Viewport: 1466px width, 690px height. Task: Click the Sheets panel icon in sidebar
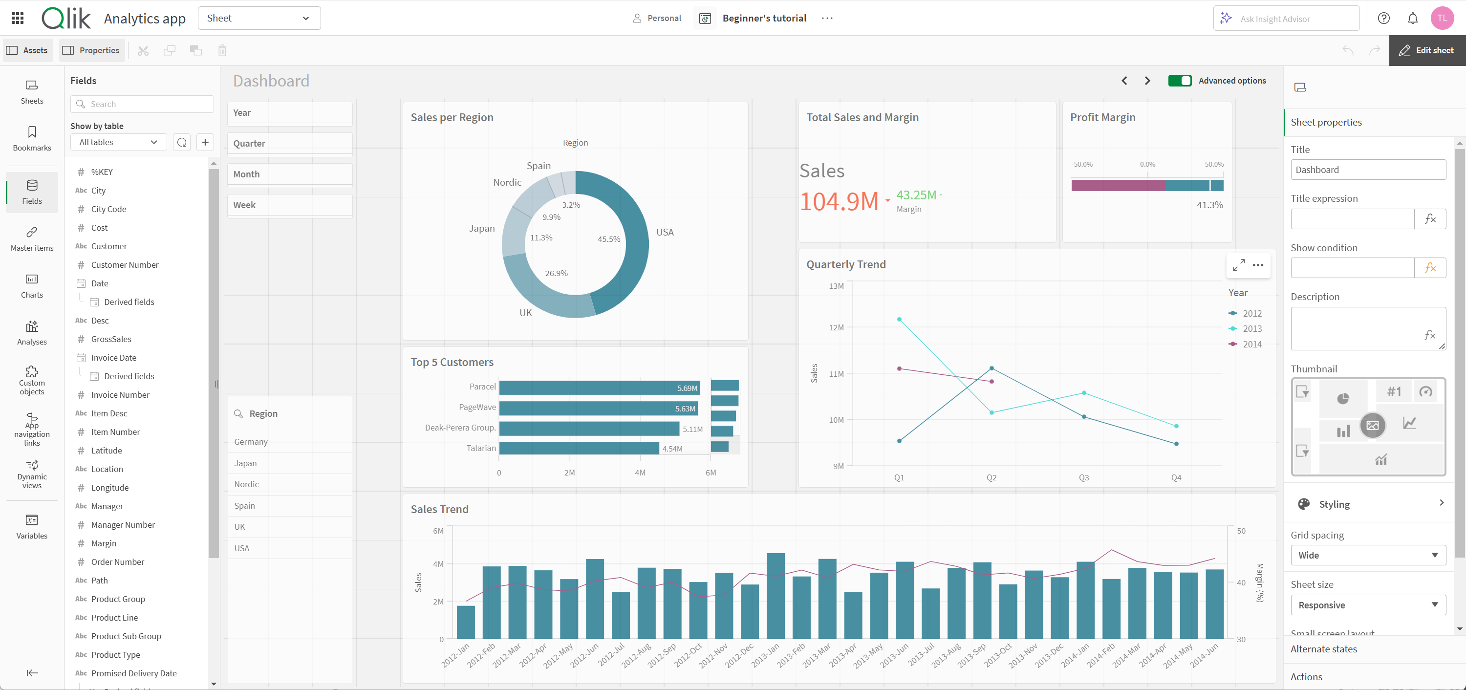click(x=33, y=92)
